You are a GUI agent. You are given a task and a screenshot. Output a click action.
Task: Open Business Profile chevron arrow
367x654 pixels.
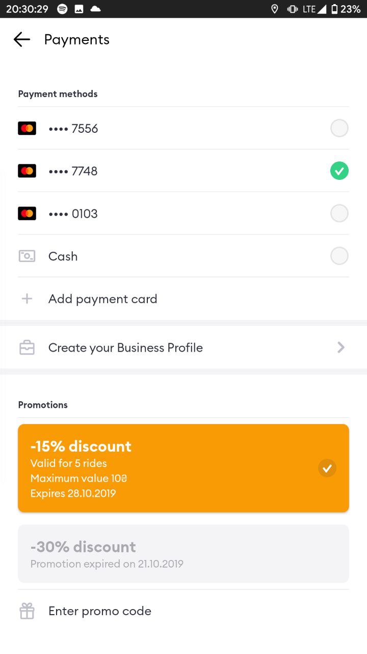point(341,348)
